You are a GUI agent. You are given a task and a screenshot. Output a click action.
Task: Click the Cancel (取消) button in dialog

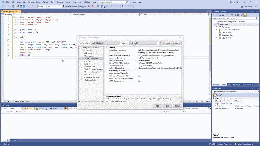point(167,106)
